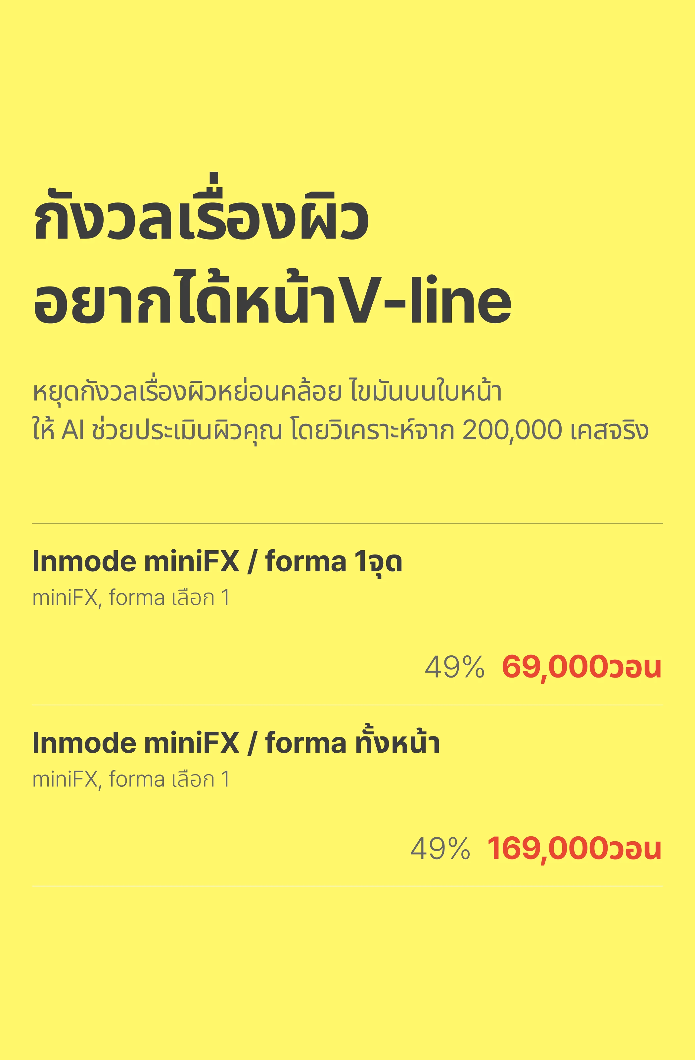Select the first subtitle line about sagging skin
Viewport: 695px width, 1060px height.
click(x=267, y=391)
